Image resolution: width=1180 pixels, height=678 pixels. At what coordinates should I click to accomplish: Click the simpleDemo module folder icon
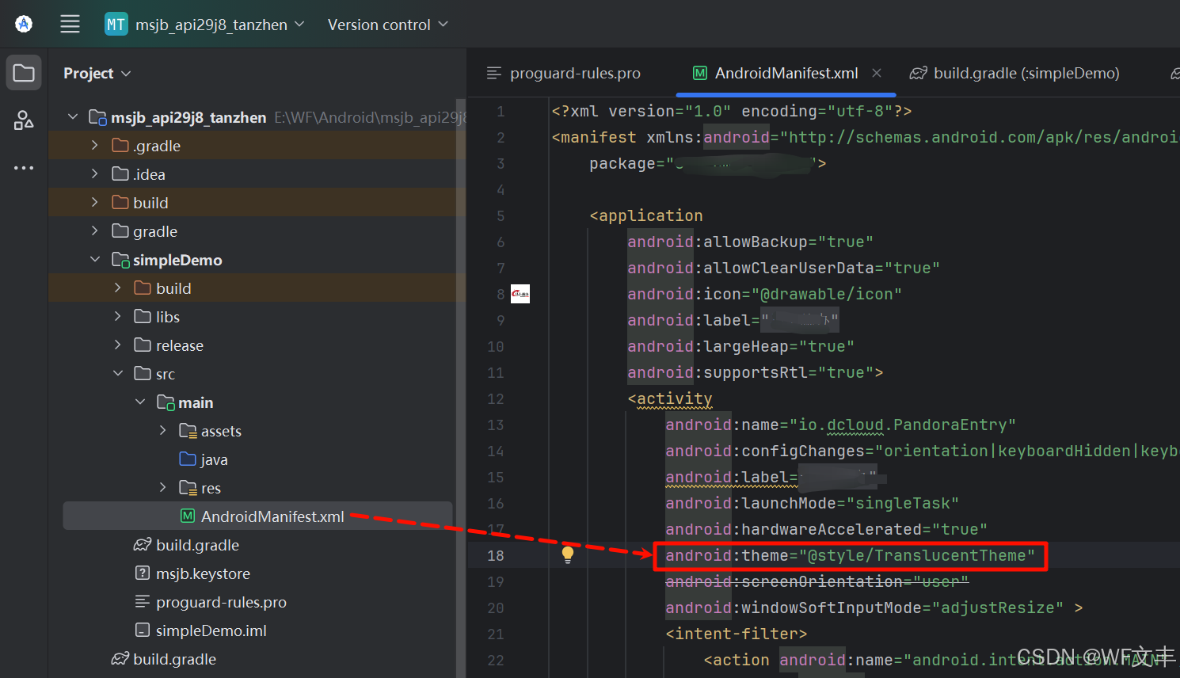[120, 260]
